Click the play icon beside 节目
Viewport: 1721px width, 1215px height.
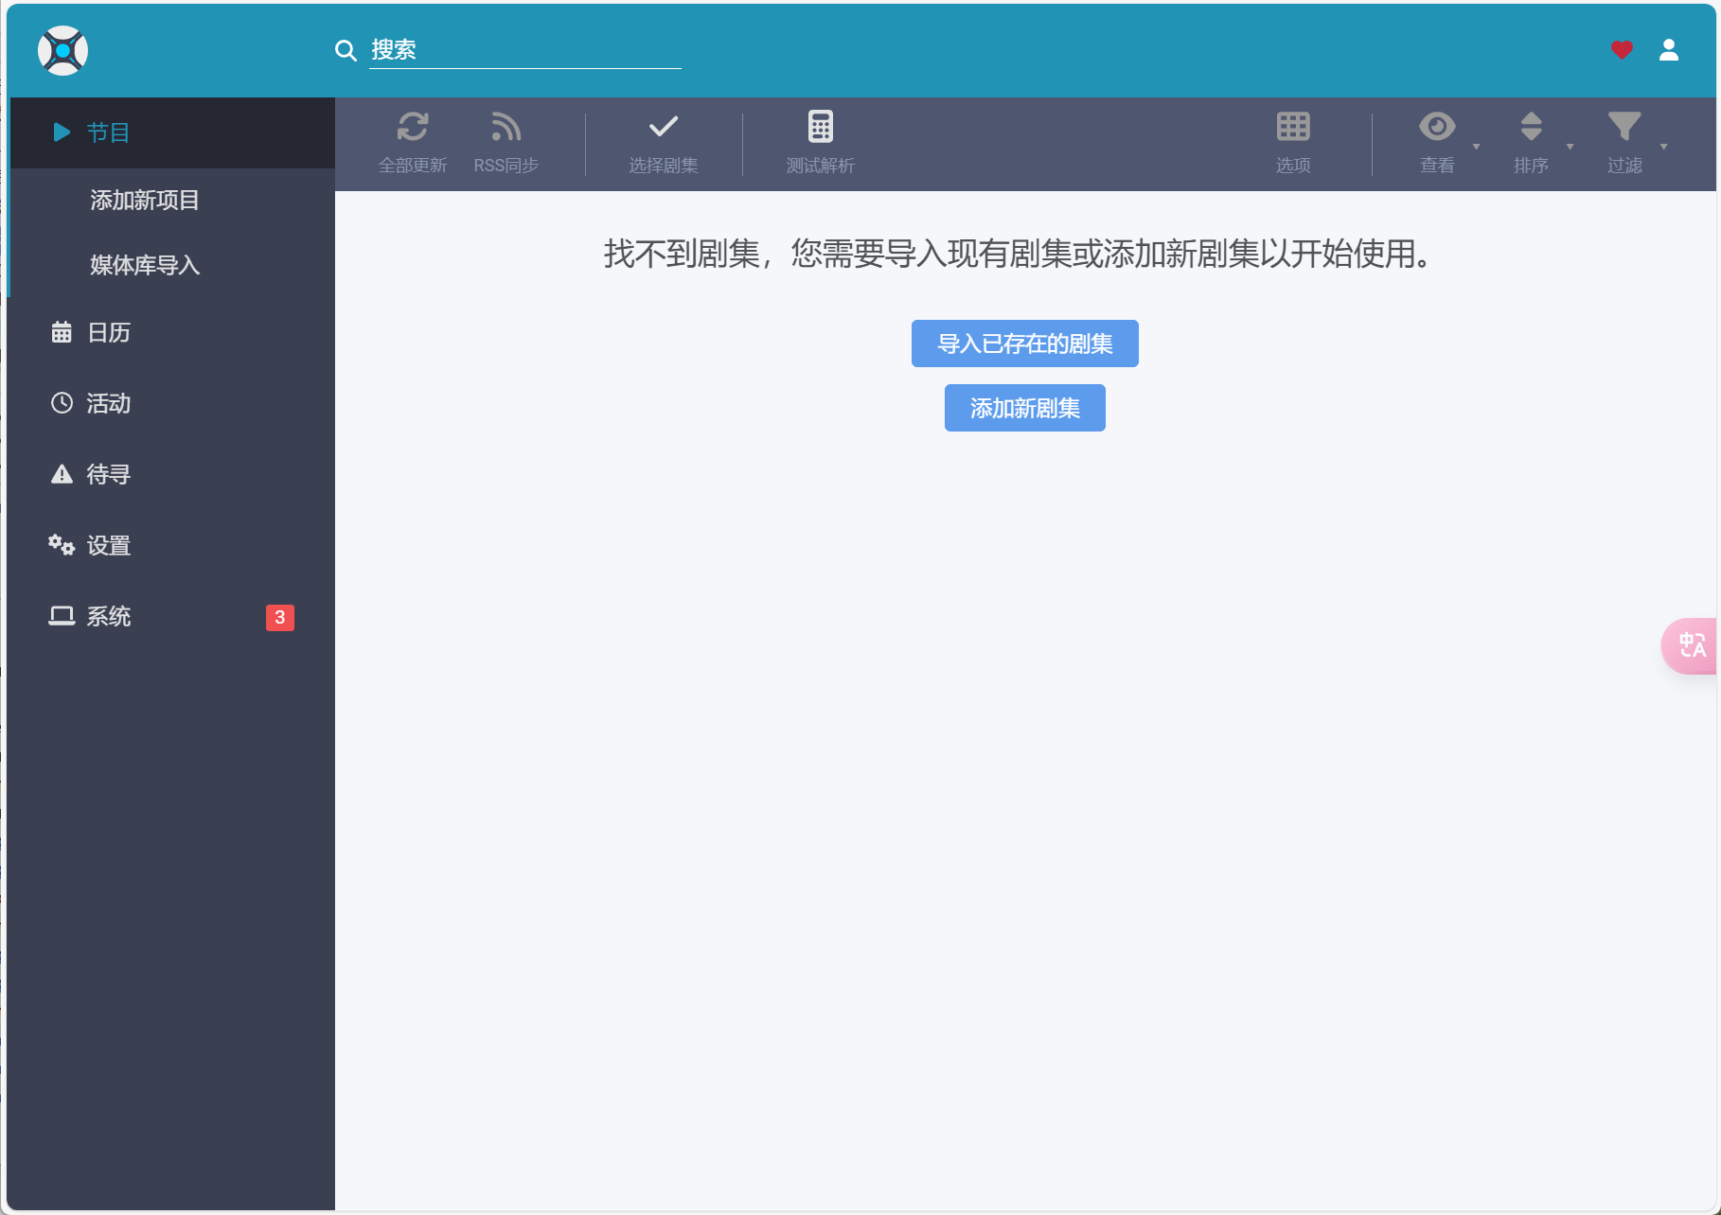(62, 132)
